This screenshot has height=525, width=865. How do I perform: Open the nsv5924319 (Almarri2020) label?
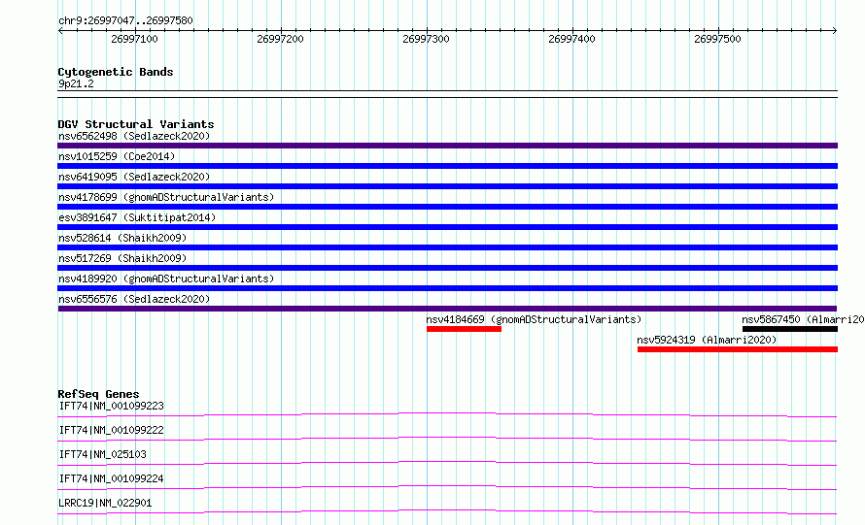point(707,340)
